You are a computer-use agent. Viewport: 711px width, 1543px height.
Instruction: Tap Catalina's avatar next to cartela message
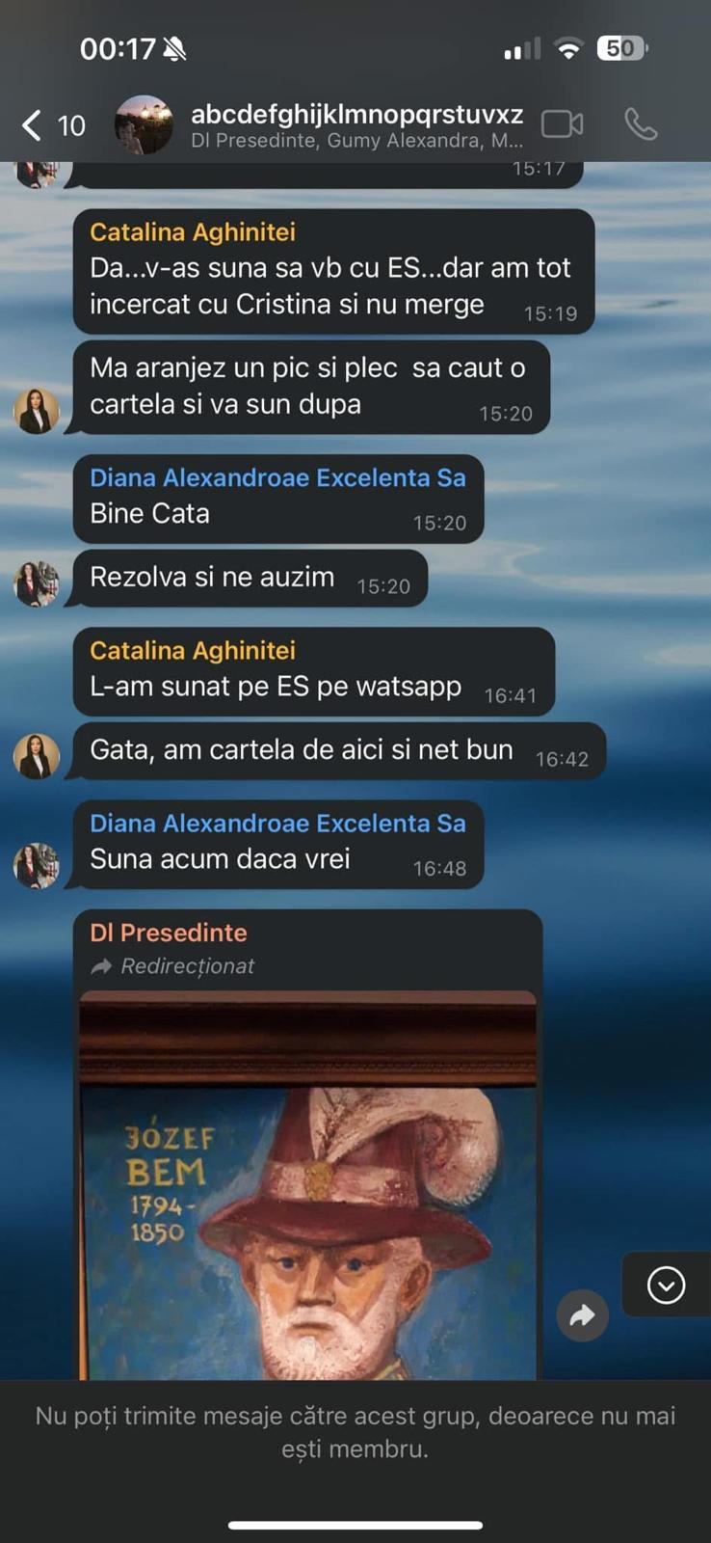click(37, 411)
